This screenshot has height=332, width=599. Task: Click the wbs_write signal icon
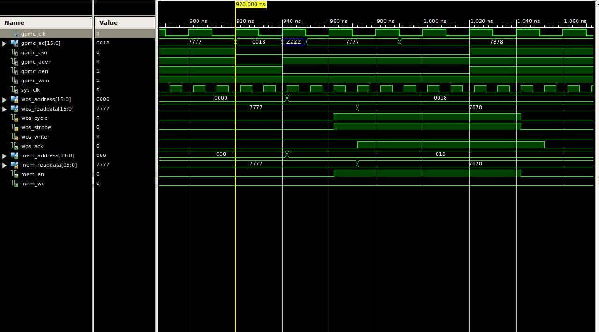pyautogui.click(x=15, y=137)
